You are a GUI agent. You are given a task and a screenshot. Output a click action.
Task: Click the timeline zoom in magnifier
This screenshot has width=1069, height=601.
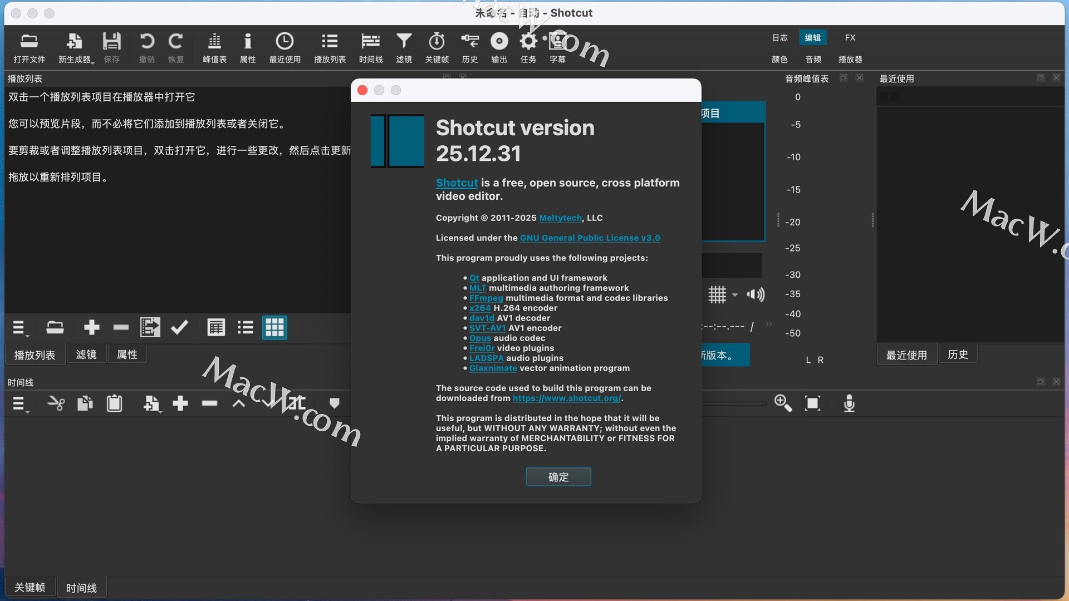(783, 403)
